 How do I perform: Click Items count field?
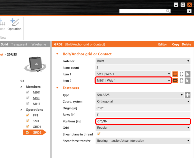pos(143,67)
